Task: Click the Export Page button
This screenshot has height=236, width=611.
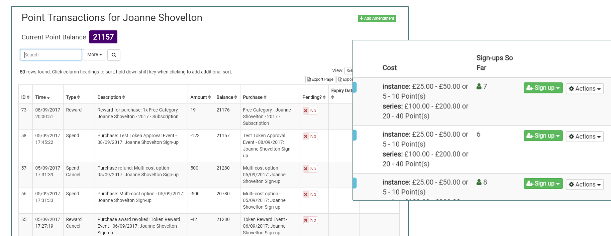Action: pyautogui.click(x=320, y=79)
